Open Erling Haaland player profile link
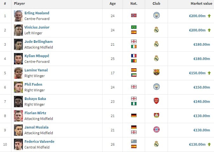The height and width of the screenshot is (152, 214). 37,13
